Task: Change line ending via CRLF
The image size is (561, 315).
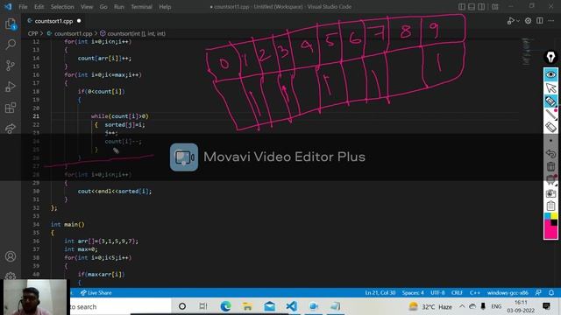Action: point(457,293)
